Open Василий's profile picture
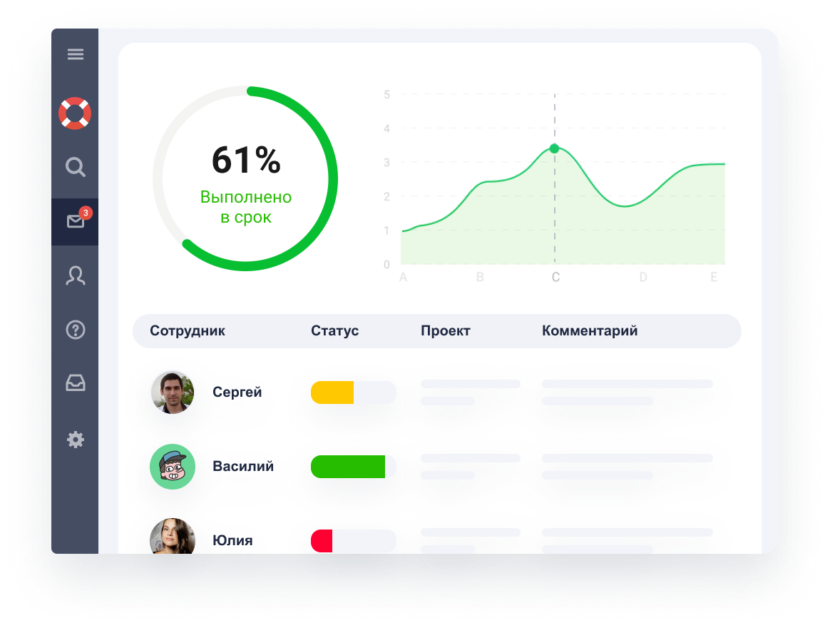Image resolution: width=830 pixels, height=628 pixels. point(172,466)
